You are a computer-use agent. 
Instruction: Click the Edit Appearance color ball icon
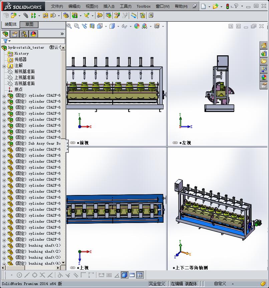(137, 26)
